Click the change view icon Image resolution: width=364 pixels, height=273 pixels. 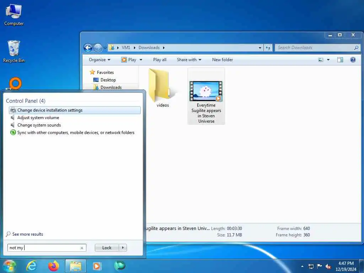[x=321, y=60]
